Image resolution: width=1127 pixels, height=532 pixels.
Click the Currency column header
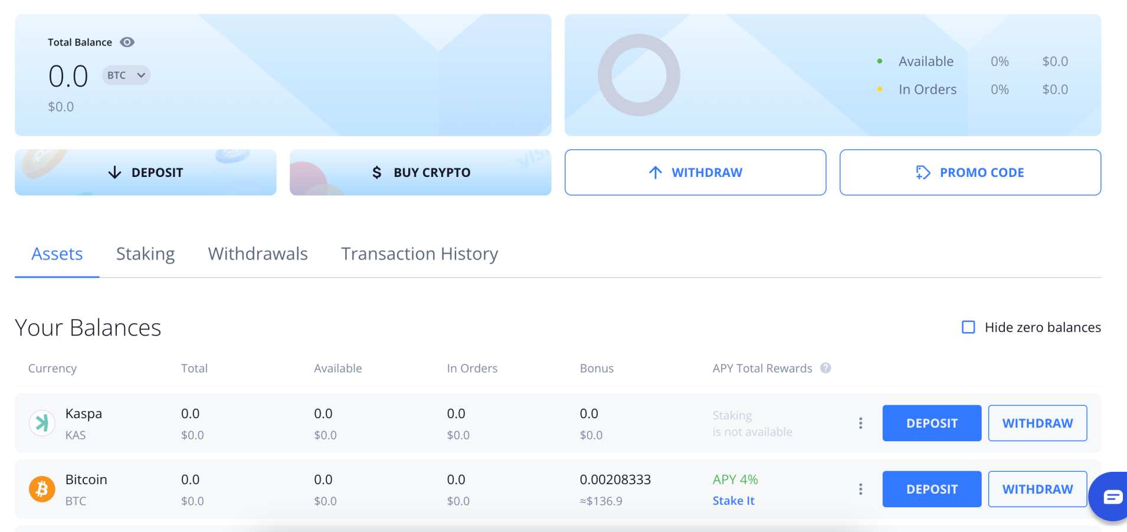pos(53,368)
